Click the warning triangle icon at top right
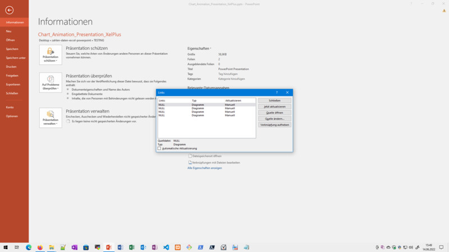This screenshot has height=252, width=449. point(444,11)
